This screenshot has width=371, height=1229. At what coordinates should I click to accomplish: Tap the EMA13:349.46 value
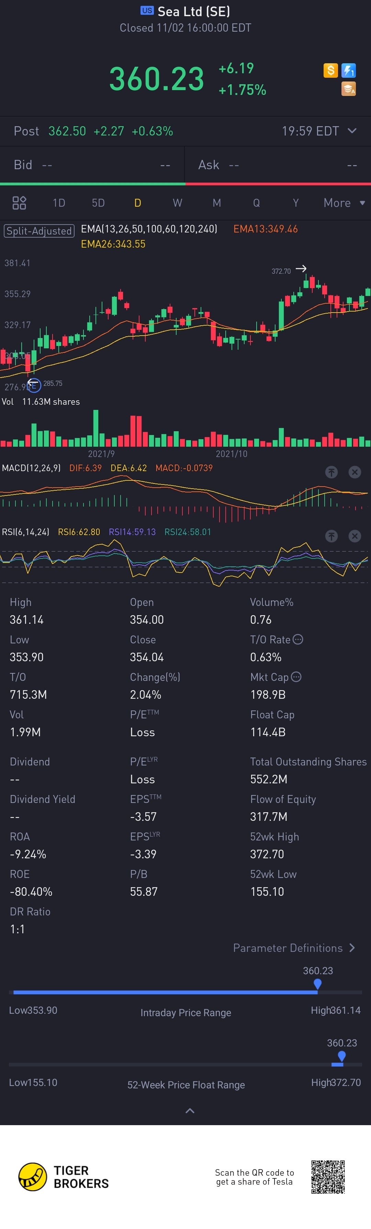(265, 229)
